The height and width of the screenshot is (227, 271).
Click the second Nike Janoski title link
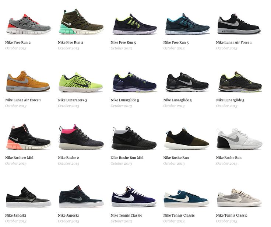pyautogui.click(x=68, y=215)
